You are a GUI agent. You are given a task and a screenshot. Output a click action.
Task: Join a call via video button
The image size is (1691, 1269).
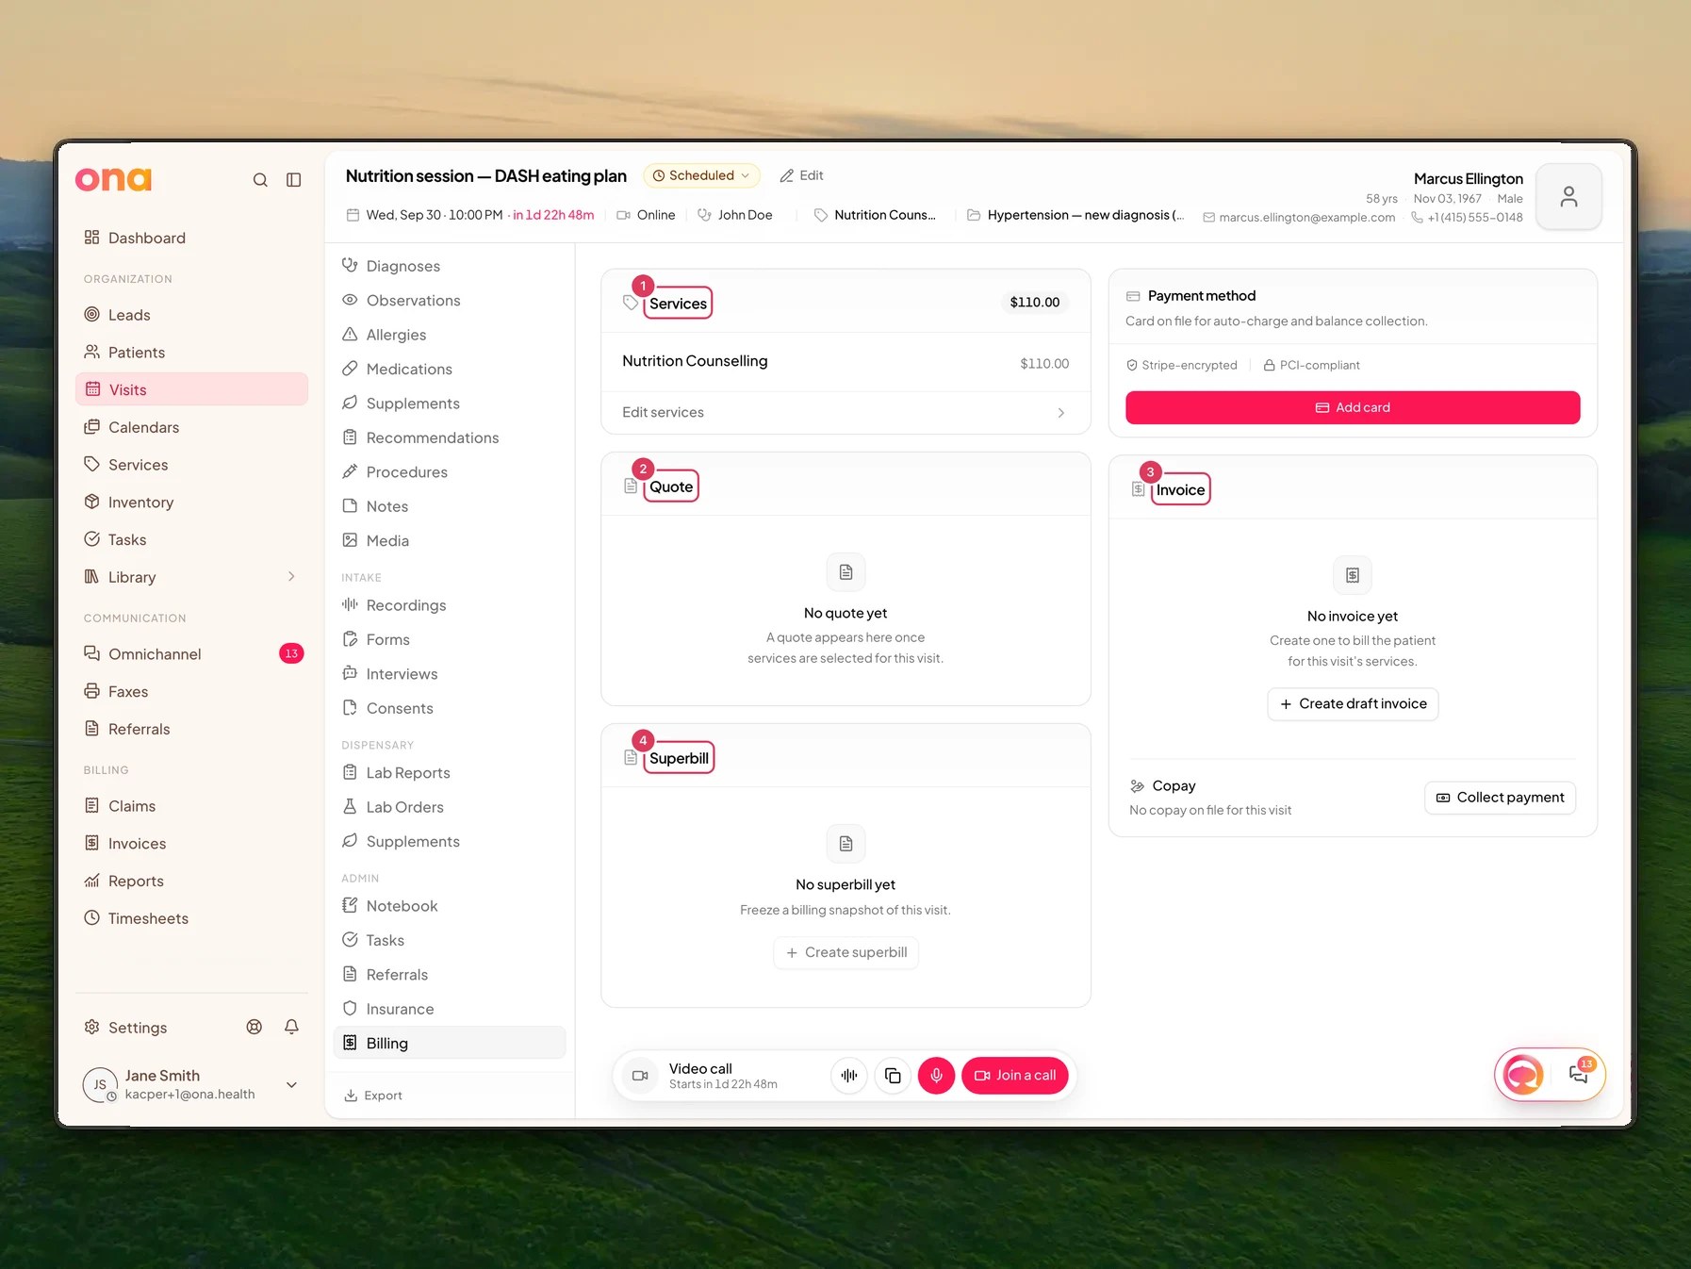(1014, 1075)
